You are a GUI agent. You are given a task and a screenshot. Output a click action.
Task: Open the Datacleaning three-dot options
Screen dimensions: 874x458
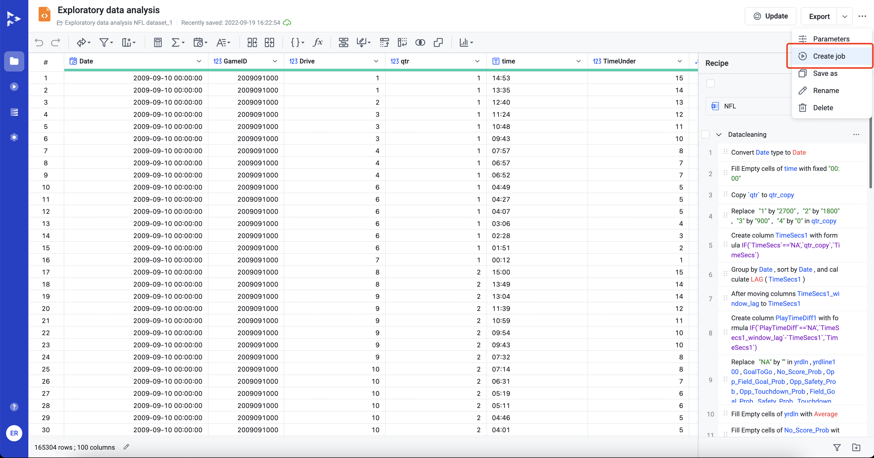click(x=856, y=134)
